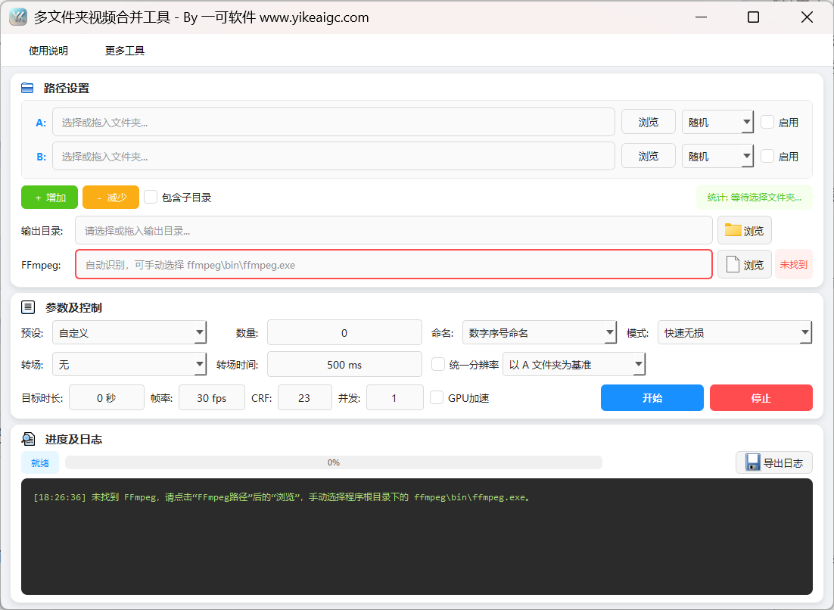Click the 帧率 field showing 30 fps
The height and width of the screenshot is (610, 834).
212,398
